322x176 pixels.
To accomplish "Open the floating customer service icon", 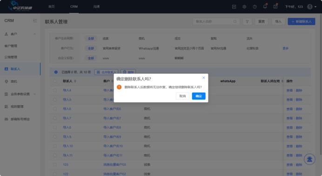I will click(309, 159).
